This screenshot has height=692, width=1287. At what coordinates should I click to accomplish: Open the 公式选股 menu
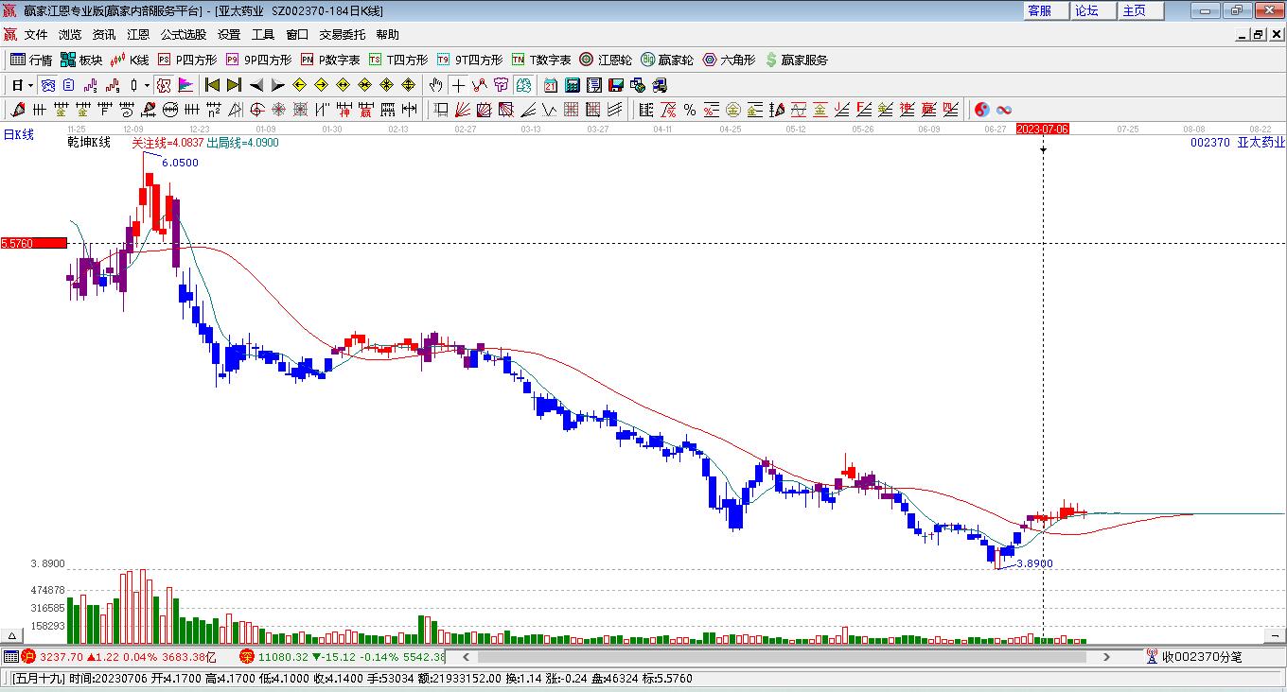pyautogui.click(x=183, y=35)
